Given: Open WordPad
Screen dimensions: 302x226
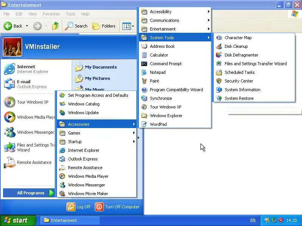Looking at the screenshot, I should pos(175,124).
